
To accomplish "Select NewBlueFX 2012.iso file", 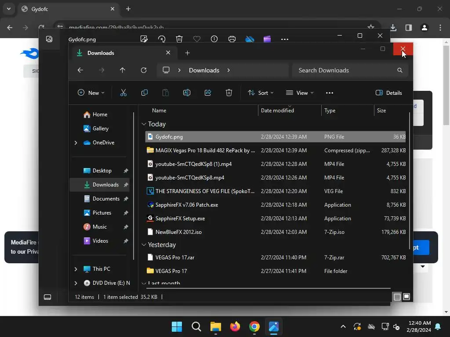I will click(276, 232).
